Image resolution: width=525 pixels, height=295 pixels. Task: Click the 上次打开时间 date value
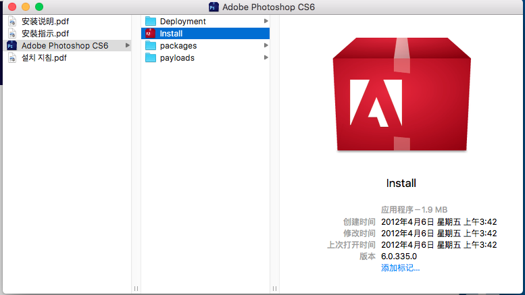pyautogui.click(x=439, y=245)
